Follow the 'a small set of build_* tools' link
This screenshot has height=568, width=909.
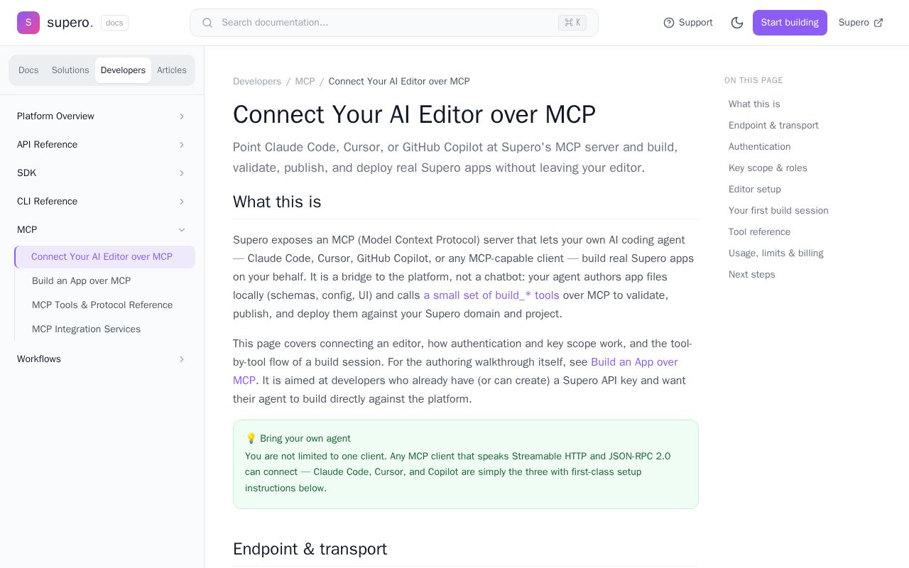(491, 295)
